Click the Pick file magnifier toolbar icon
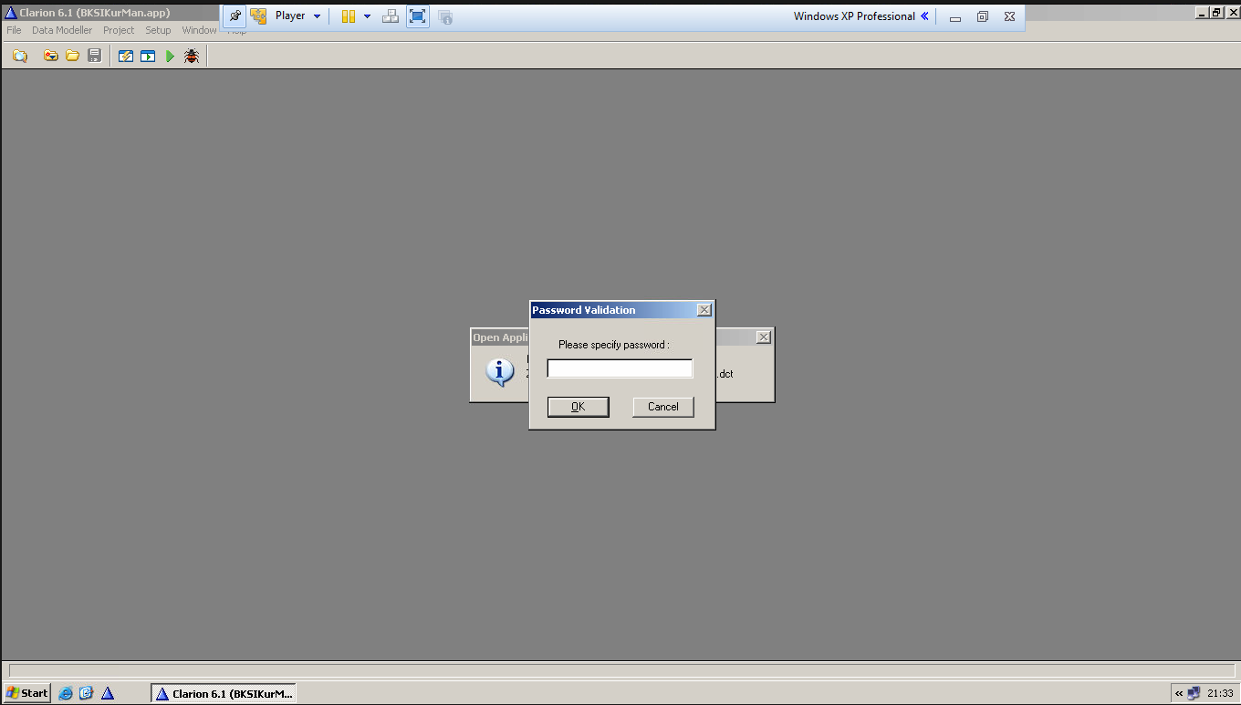Viewport: 1241px width, 705px height. (x=19, y=57)
